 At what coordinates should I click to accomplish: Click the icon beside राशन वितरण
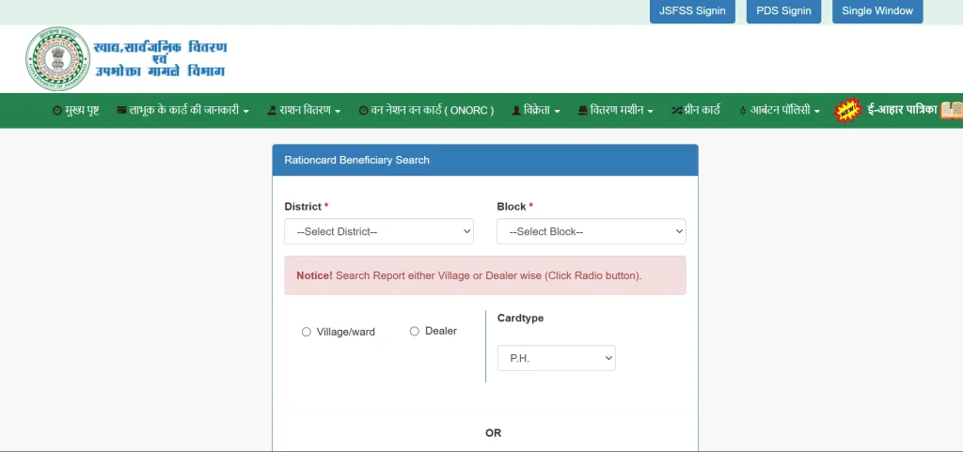272,111
